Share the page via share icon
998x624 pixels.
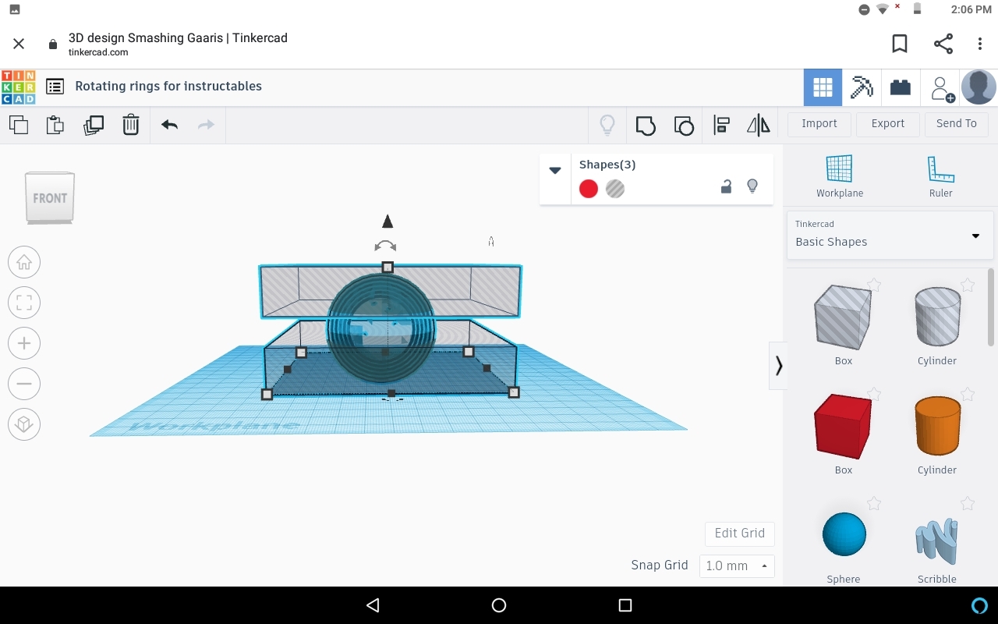943,44
